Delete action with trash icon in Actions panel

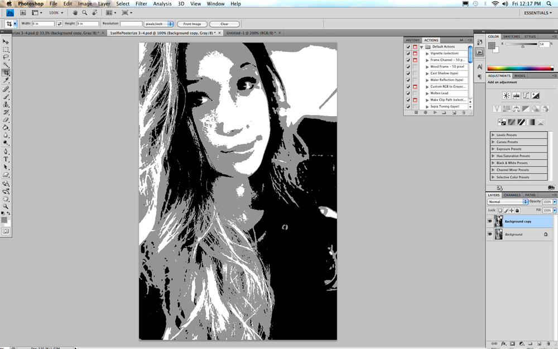pos(463,113)
